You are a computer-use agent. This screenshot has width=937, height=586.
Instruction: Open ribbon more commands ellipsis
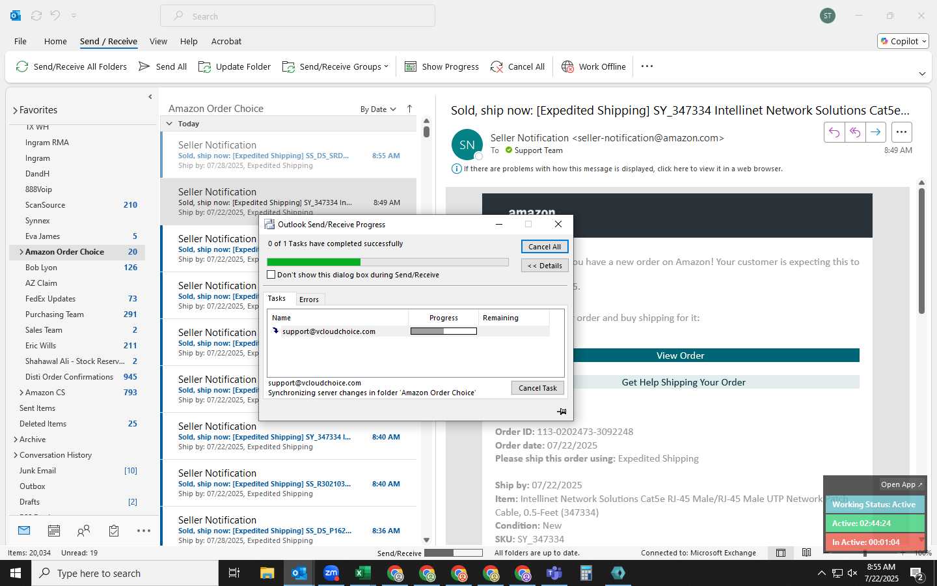coord(647,66)
